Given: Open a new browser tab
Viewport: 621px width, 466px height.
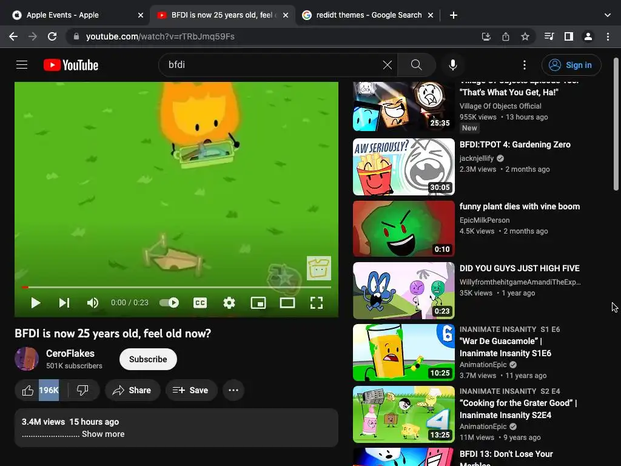Looking at the screenshot, I should [454, 15].
